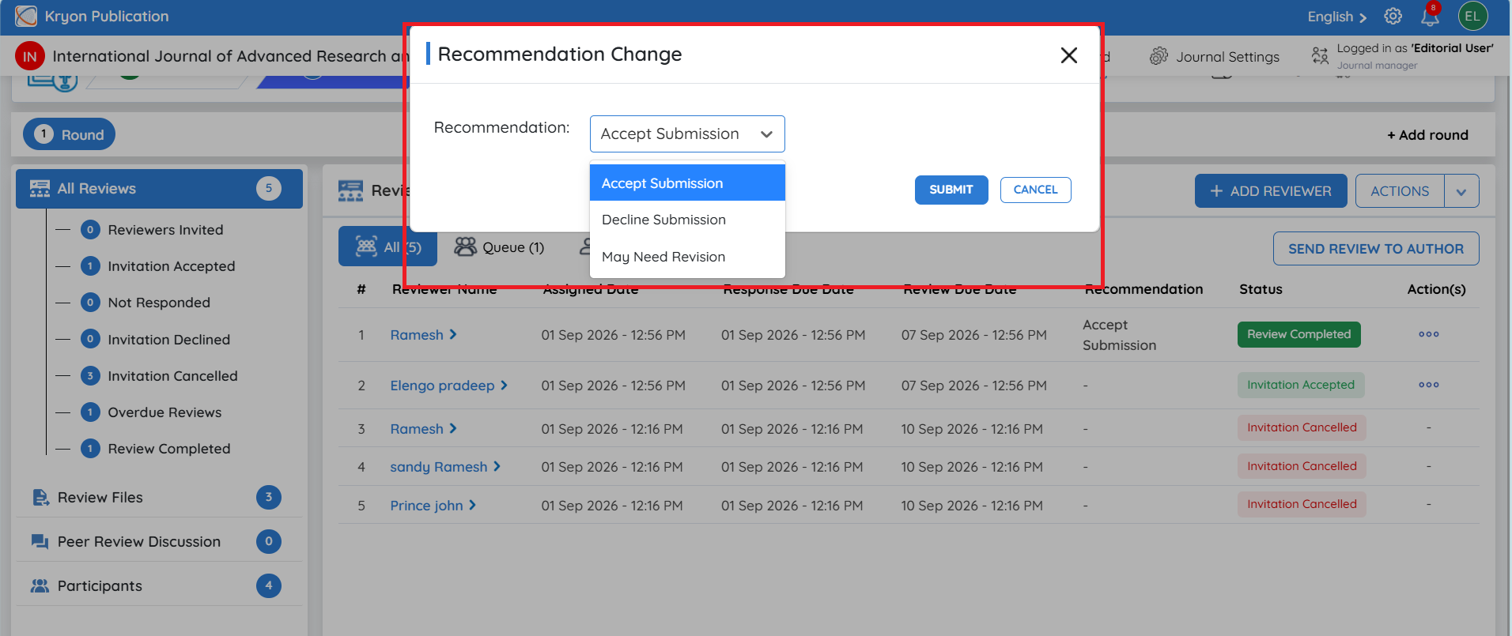The width and height of the screenshot is (1512, 636).
Task: Expand the ACTIONS dropdown arrow
Action: (1461, 191)
